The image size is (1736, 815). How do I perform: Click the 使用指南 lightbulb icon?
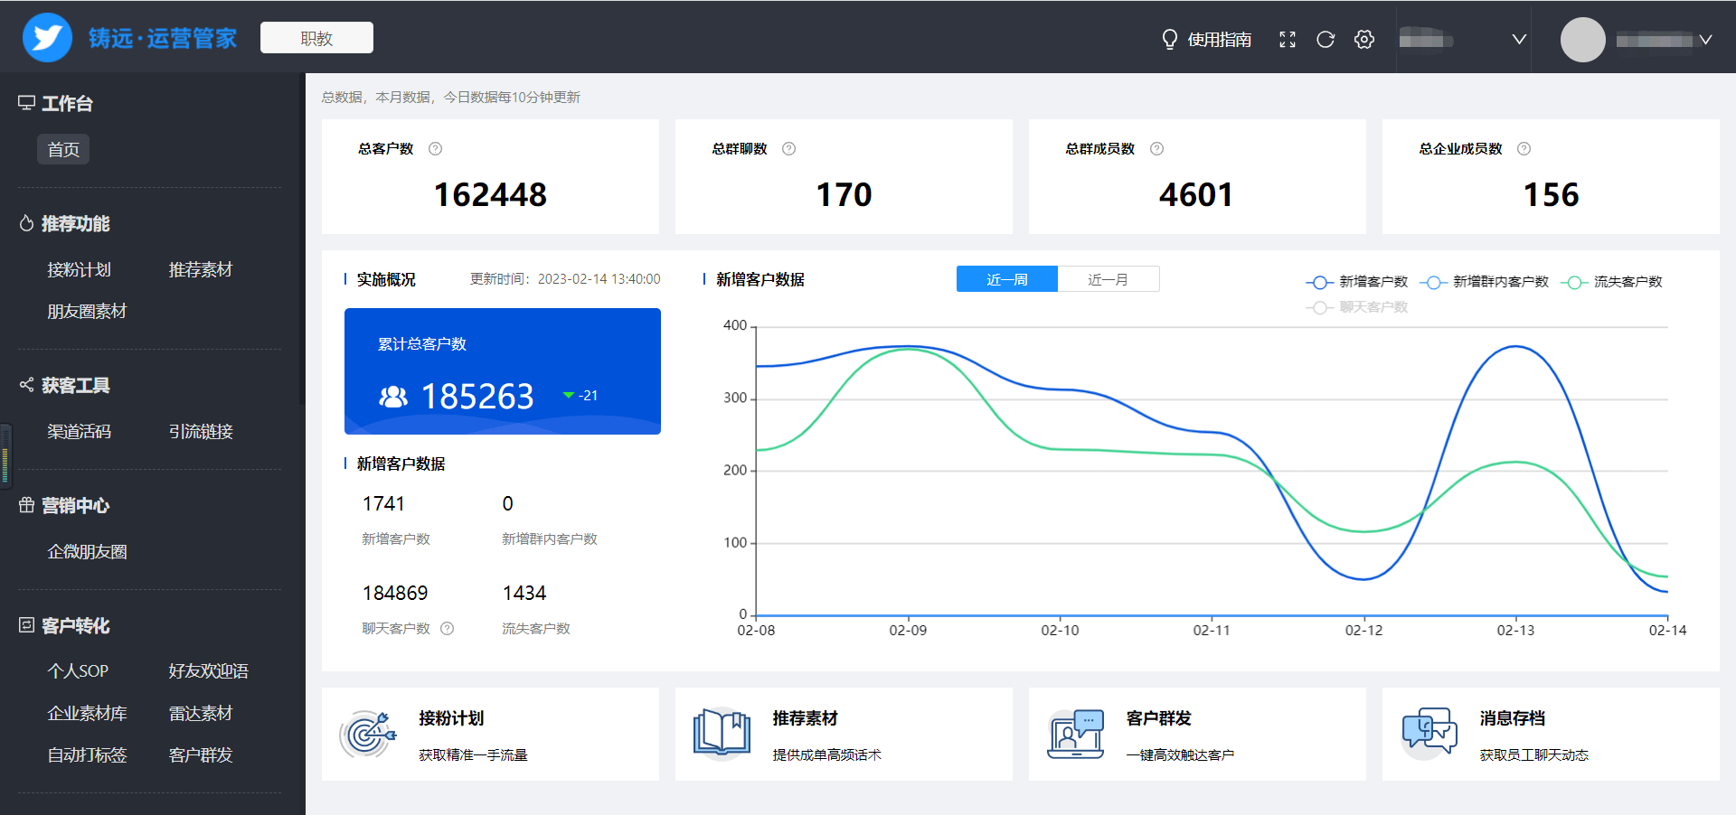click(1169, 39)
